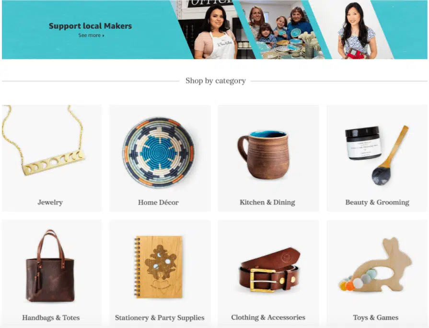
Task: Open the brown ceramic mug image
Action: tap(264, 155)
